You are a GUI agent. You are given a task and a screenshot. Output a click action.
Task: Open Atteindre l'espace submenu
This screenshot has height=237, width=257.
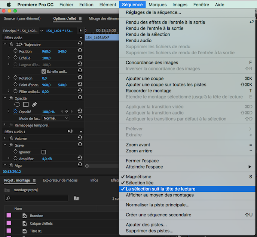click(x=187, y=167)
